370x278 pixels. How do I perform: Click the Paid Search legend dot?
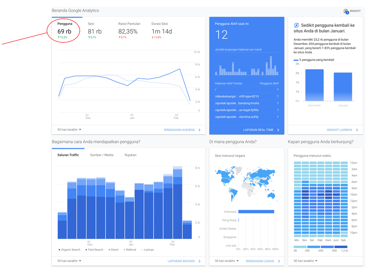[x=86, y=250]
